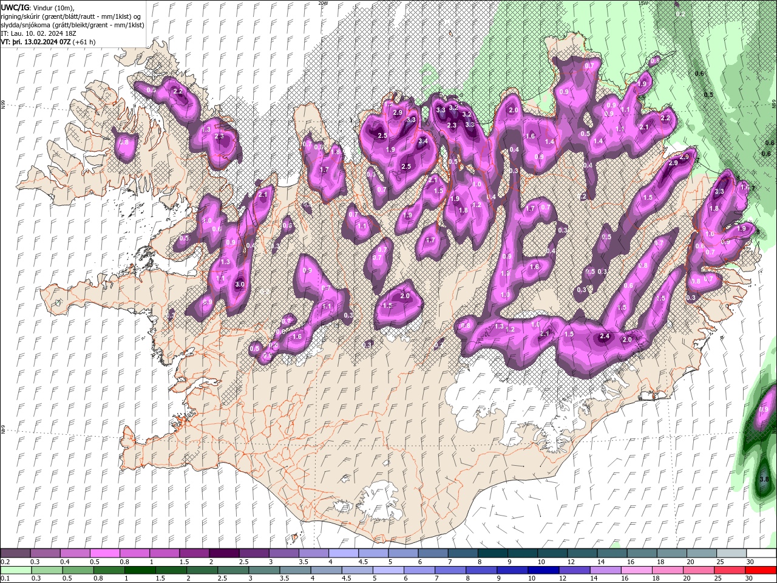Click the darkest purple 2 snow legend swatch

click(x=224, y=553)
